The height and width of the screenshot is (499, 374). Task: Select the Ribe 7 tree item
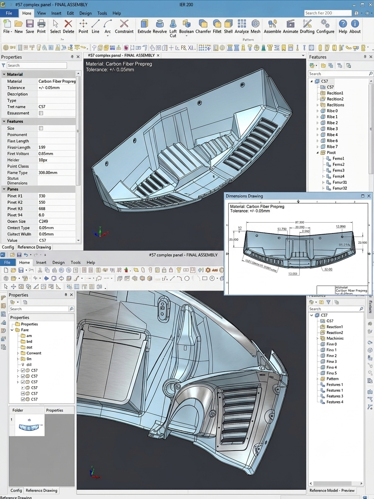tap(332, 147)
